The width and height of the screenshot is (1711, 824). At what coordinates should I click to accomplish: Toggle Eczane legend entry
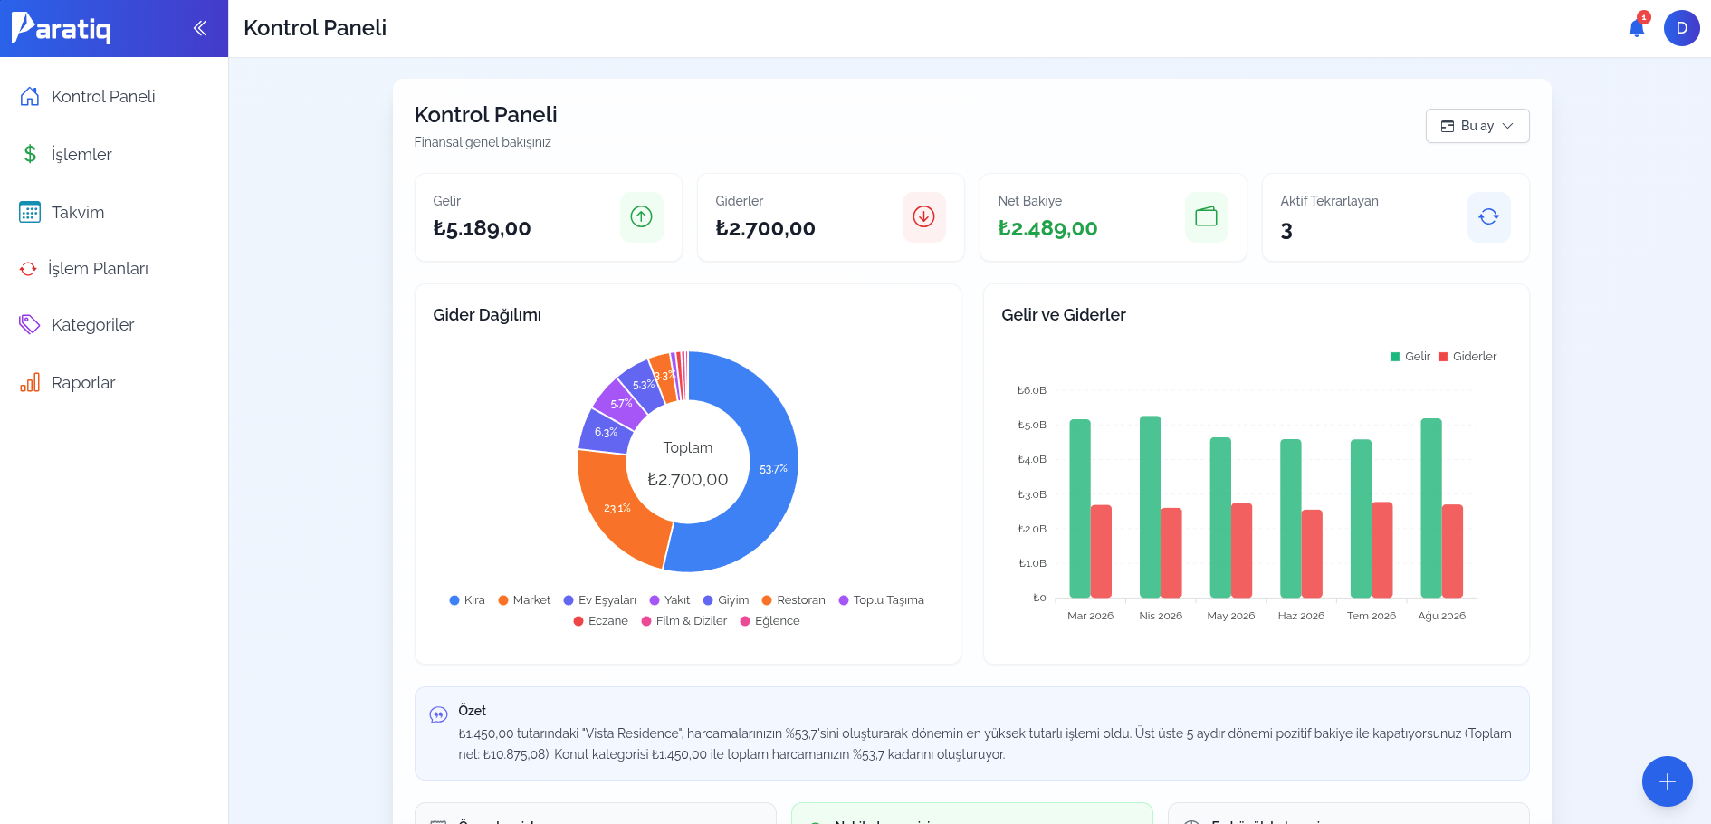(x=601, y=620)
